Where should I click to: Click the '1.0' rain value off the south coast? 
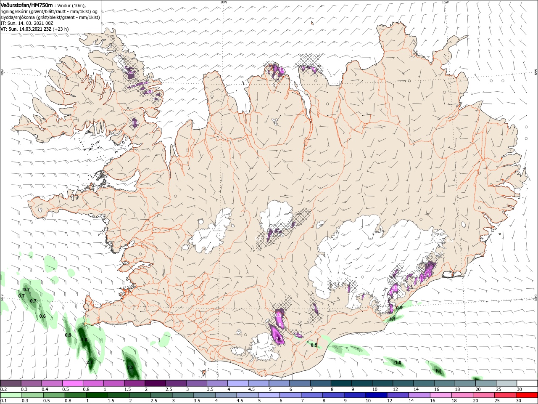(398, 362)
